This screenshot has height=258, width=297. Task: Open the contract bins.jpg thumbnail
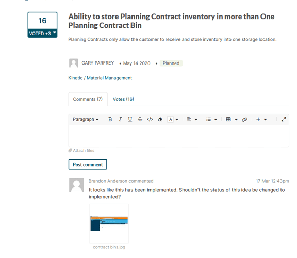109,223
